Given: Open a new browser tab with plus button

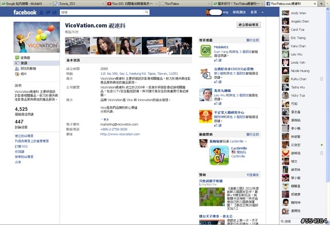Looking at the screenshot, I should (x=321, y=4).
